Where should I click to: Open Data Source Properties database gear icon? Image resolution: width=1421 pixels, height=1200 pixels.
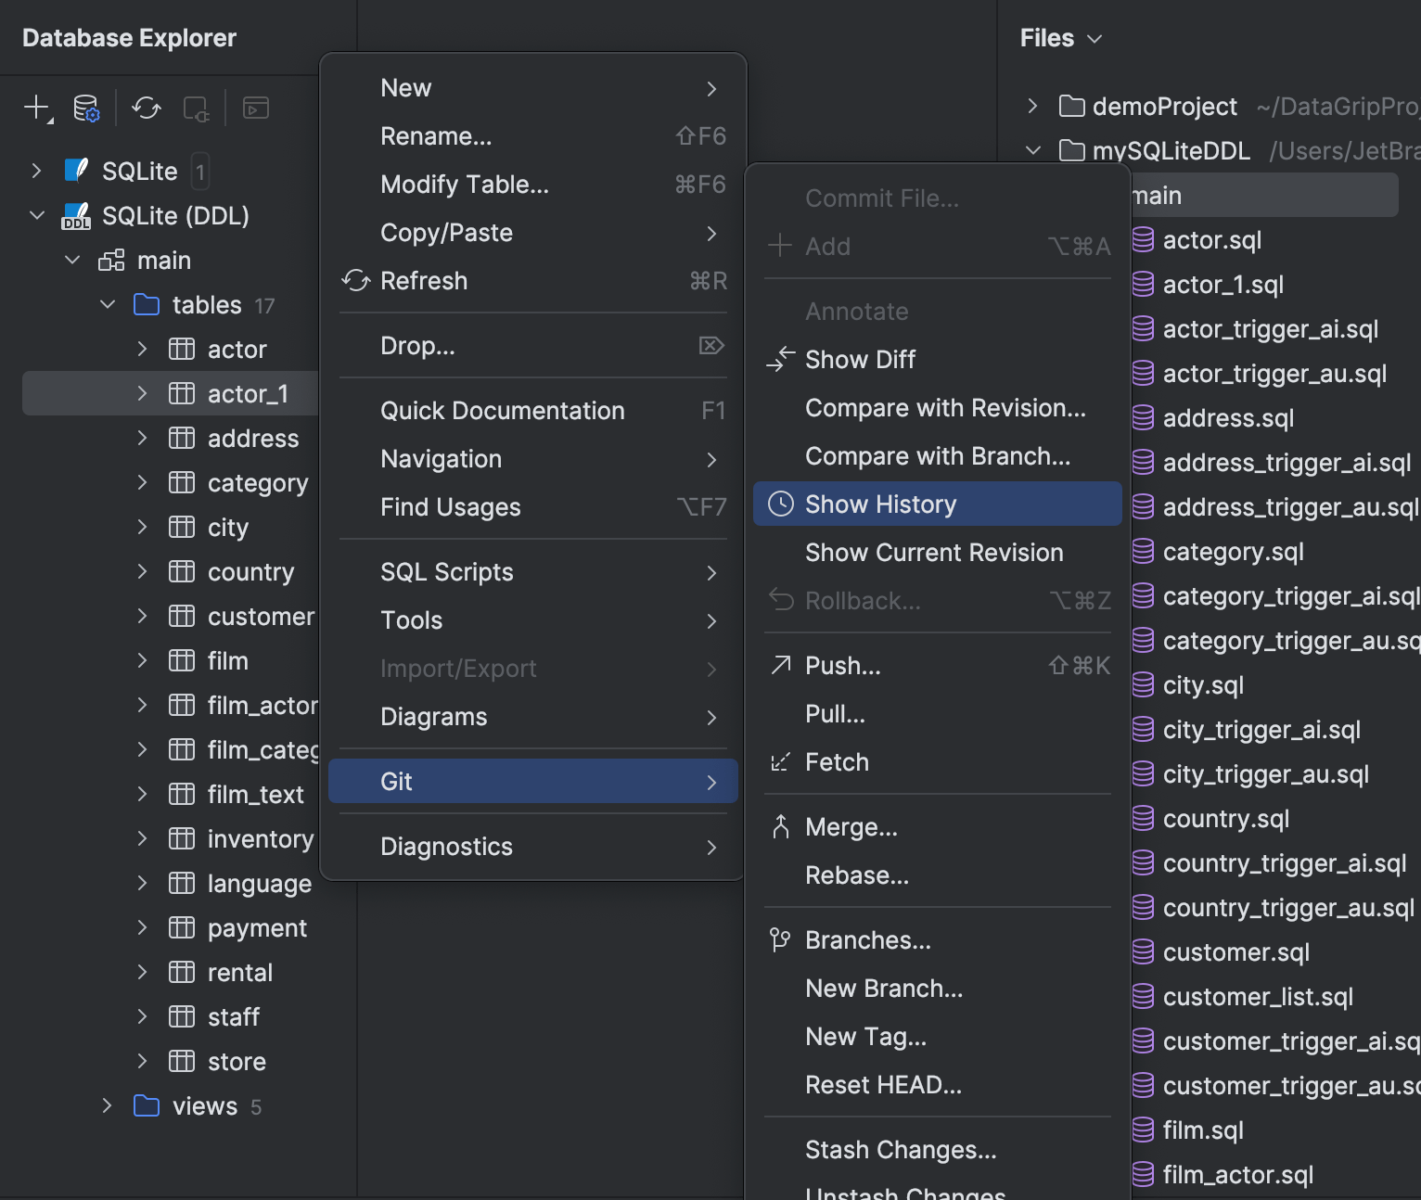[84, 108]
